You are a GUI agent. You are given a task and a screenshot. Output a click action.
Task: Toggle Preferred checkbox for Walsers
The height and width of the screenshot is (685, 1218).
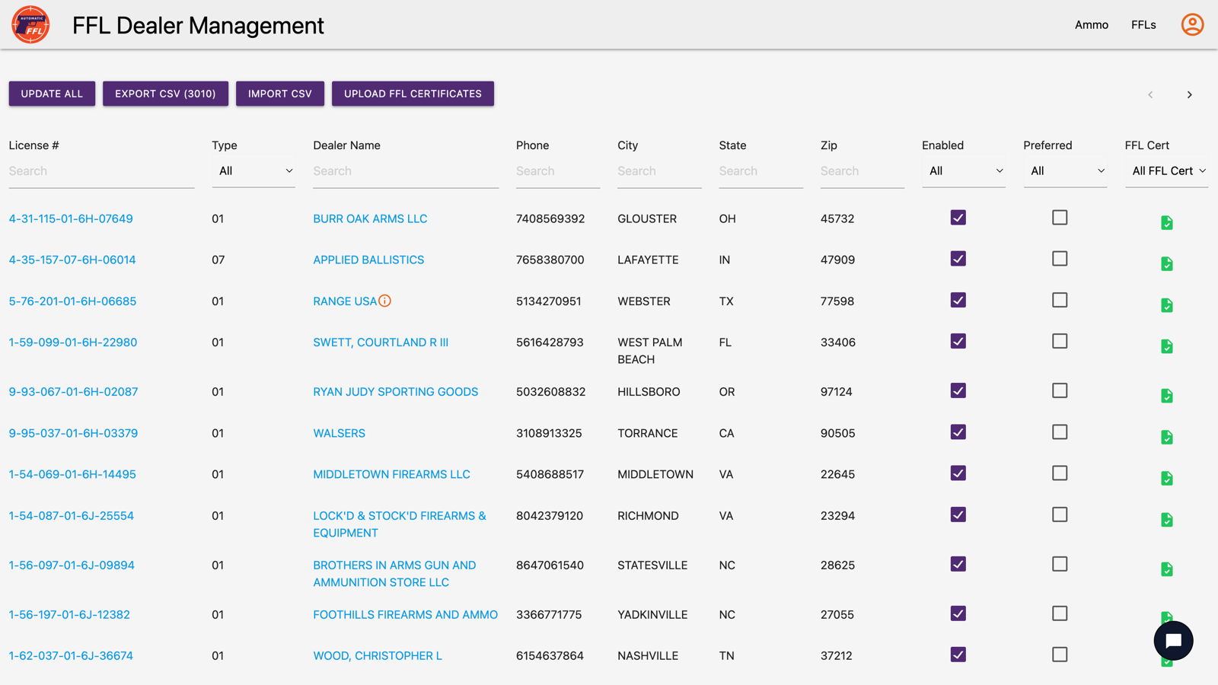tap(1060, 432)
